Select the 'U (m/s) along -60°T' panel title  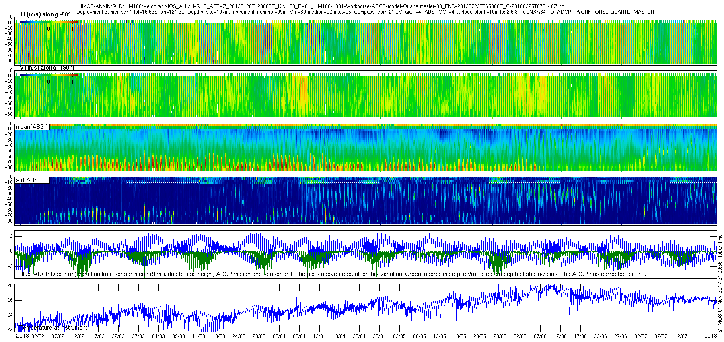click(47, 14)
